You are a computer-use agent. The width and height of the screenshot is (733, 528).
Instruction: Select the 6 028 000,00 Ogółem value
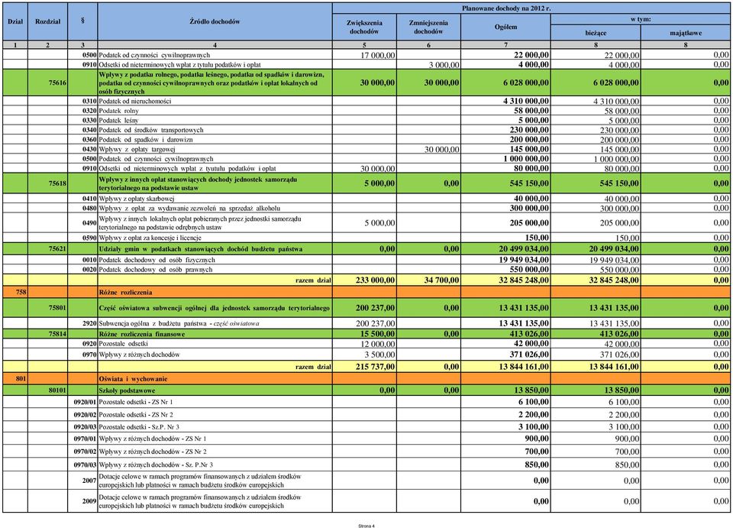point(526,83)
